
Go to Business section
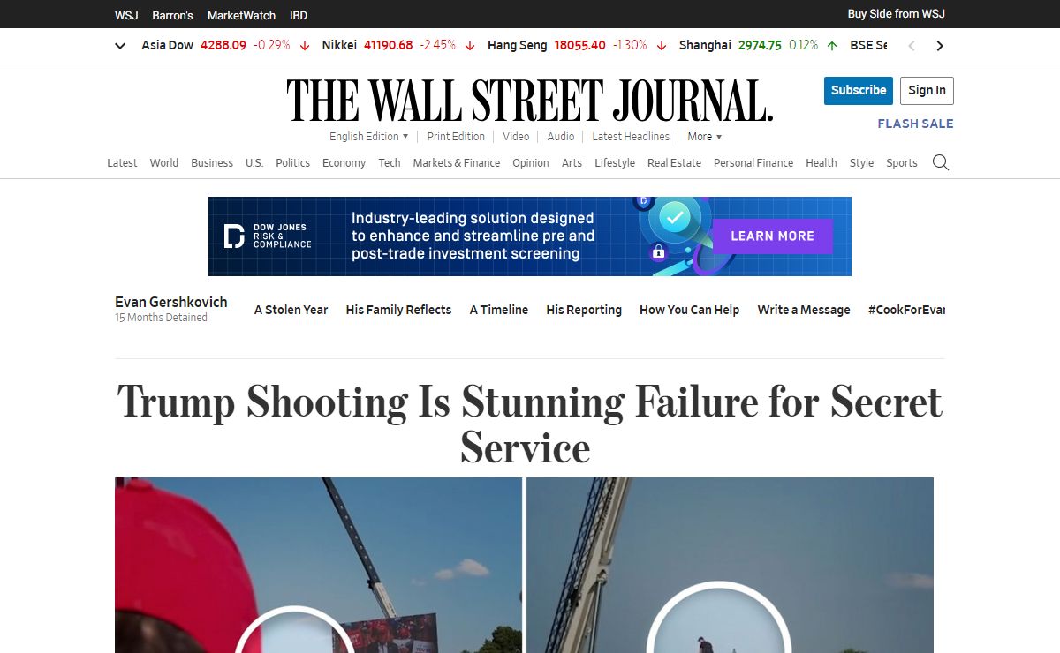pyautogui.click(x=212, y=163)
